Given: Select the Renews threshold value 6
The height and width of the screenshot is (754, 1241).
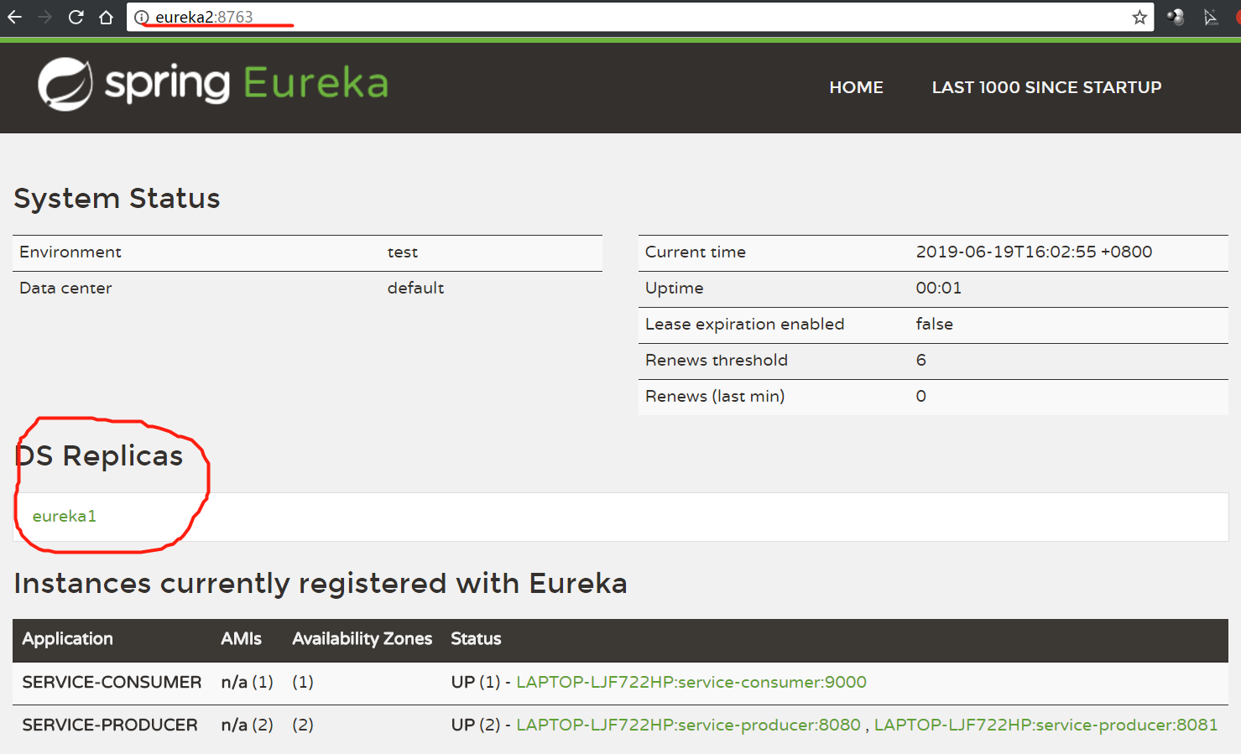Looking at the screenshot, I should (x=920, y=360).
